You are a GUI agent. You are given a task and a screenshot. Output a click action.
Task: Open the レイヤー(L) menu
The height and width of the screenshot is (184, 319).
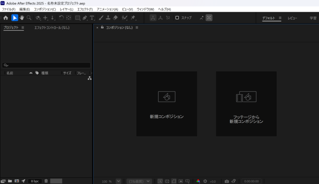(x=67, y=9)
